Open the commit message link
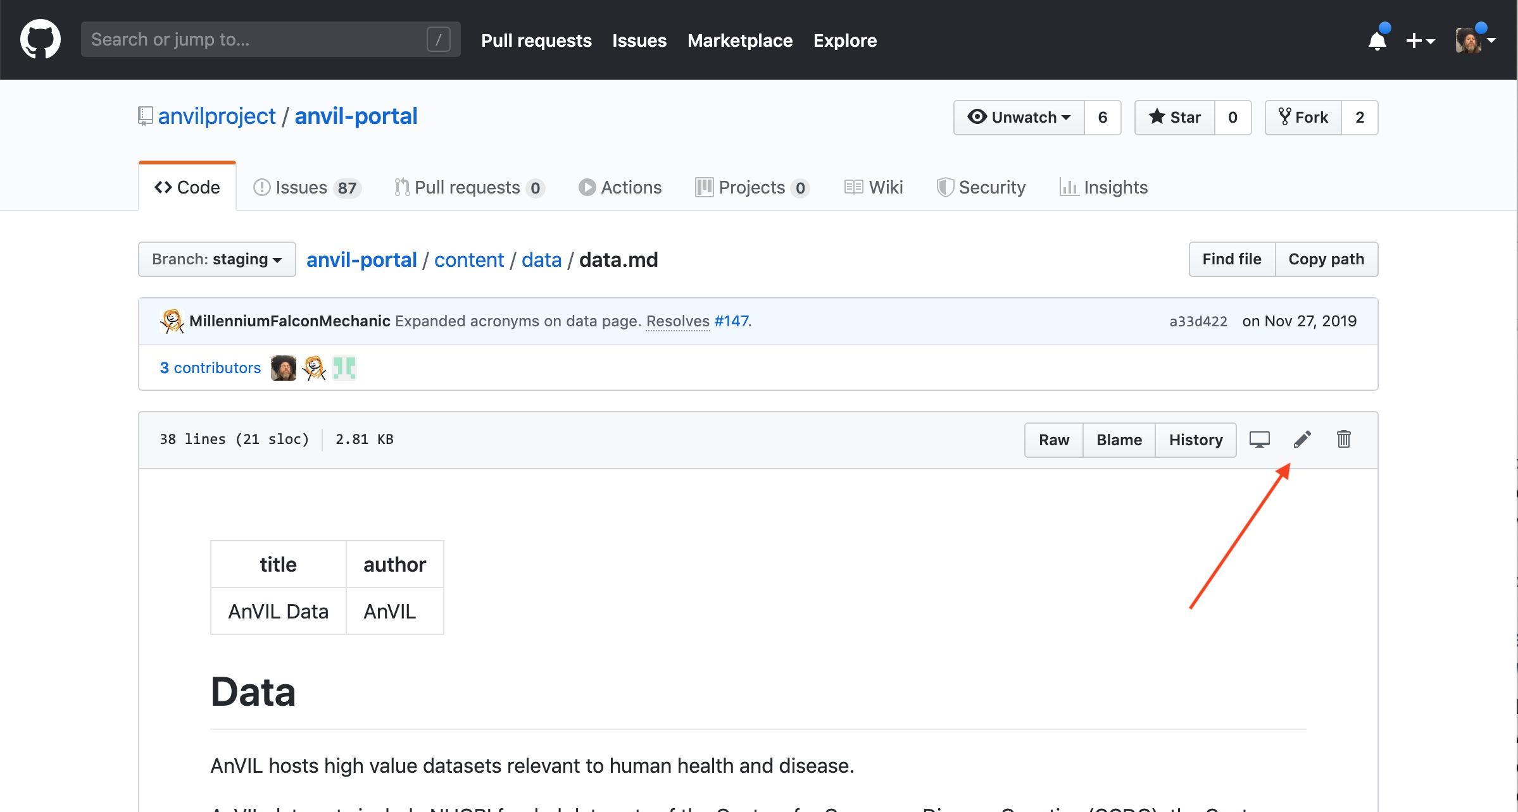1518x812 pixels. [x=518, y=321]
